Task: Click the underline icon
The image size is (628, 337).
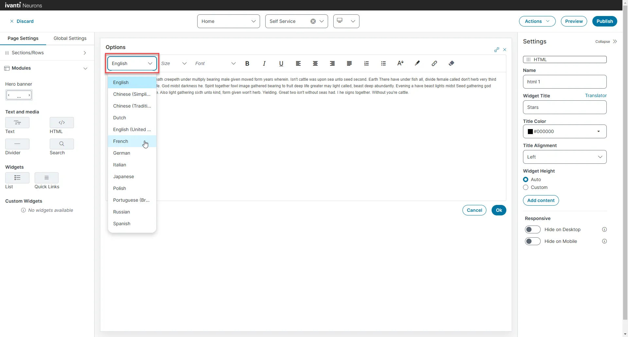Action: (281, 63)
